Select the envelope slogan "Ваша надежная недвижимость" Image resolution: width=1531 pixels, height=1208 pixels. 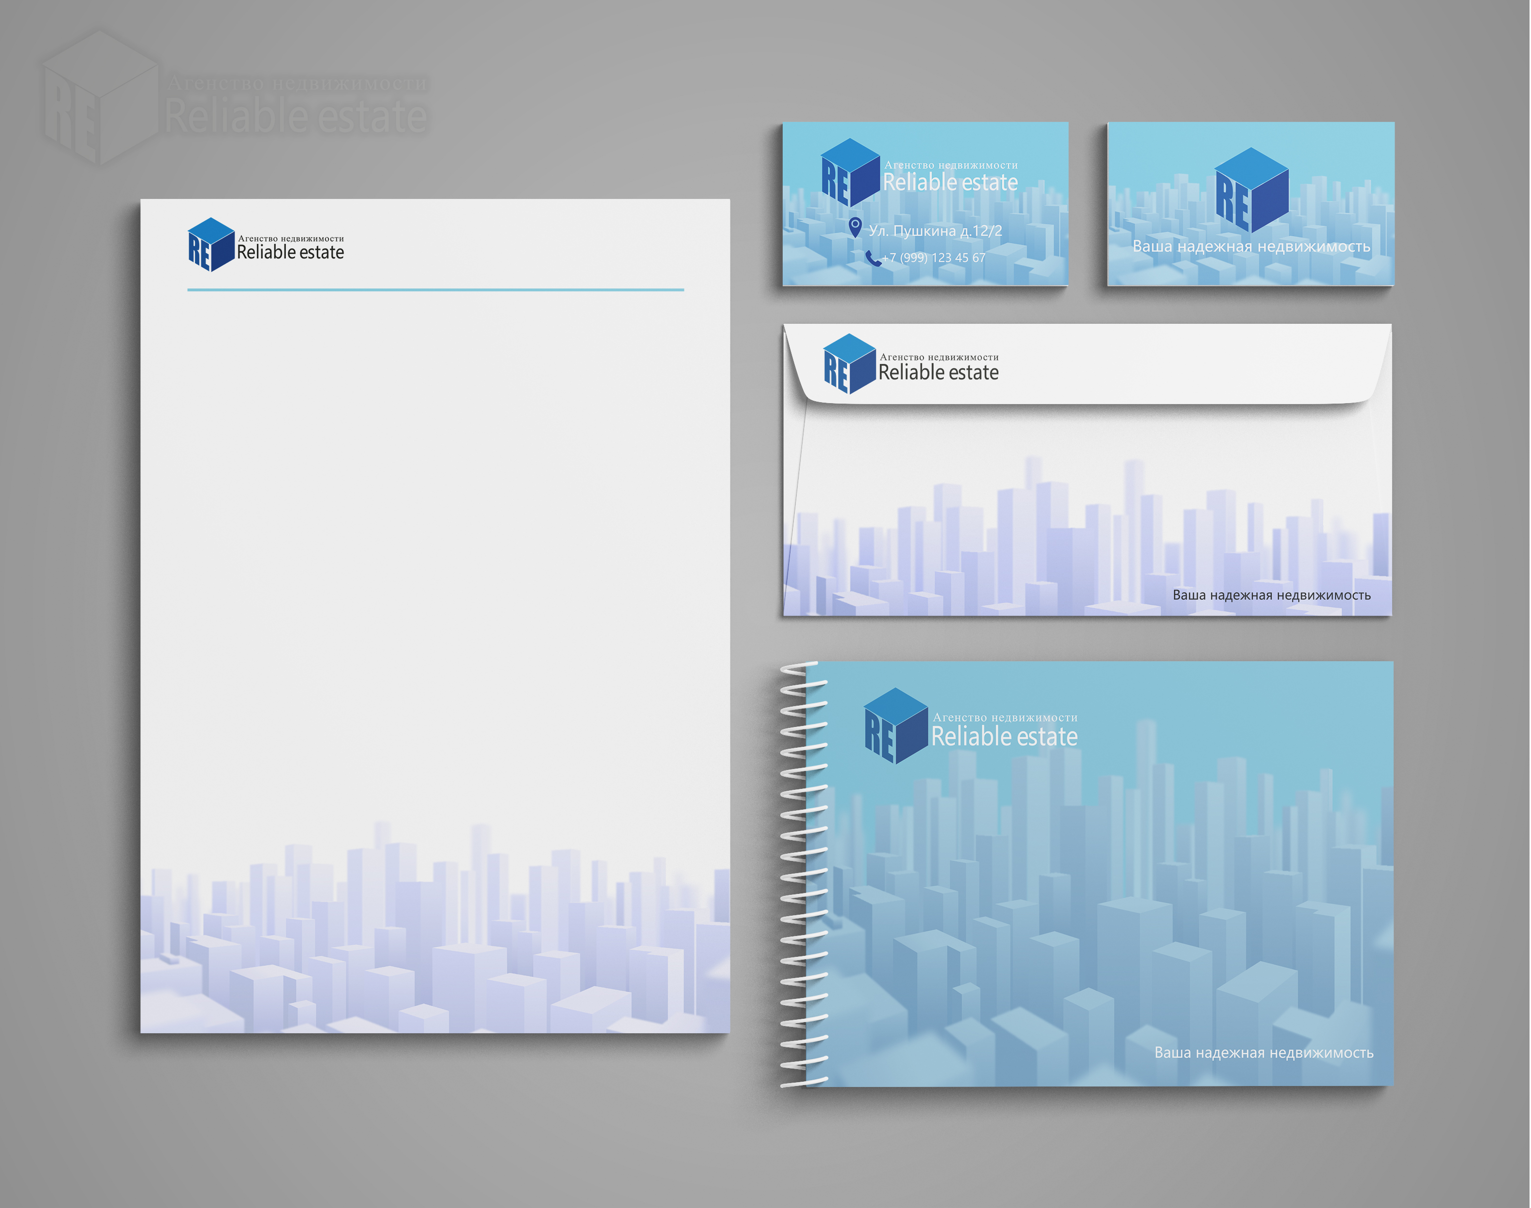coord(1272,595)
